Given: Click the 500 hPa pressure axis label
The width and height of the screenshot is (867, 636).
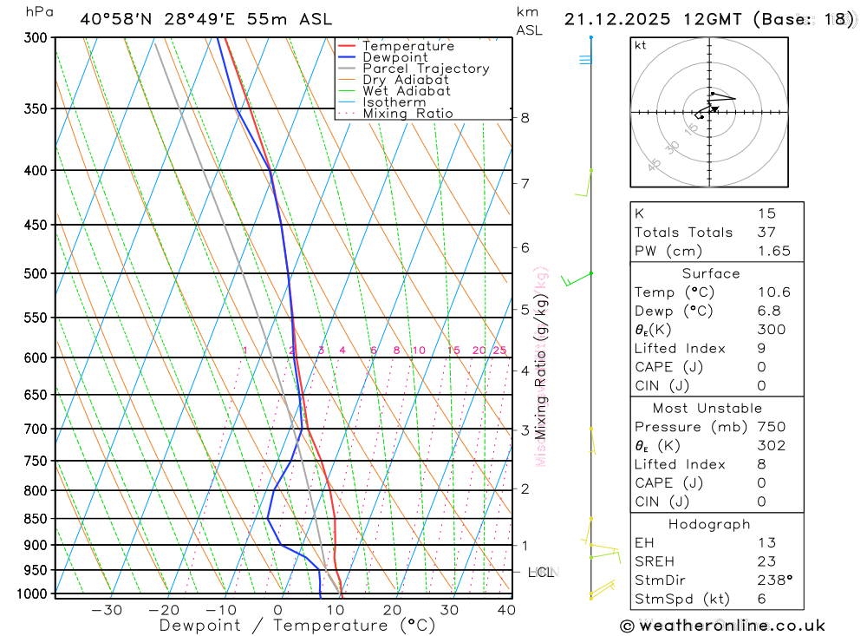Looking at the screenshot, I should point(36,273).
